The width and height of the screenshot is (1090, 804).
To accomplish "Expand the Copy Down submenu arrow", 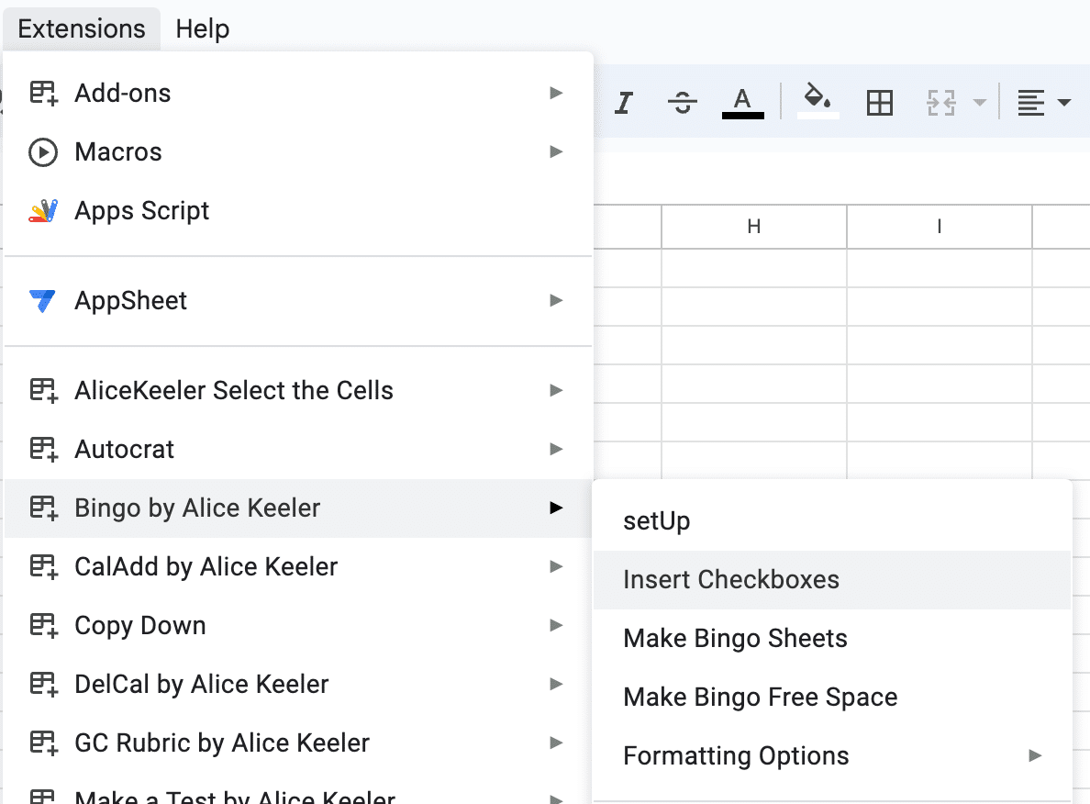I will 556,625.
